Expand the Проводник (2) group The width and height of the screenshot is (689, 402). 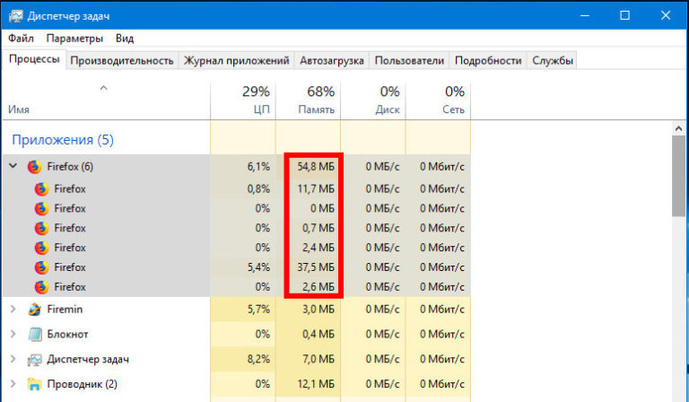[x=13, y=385]
